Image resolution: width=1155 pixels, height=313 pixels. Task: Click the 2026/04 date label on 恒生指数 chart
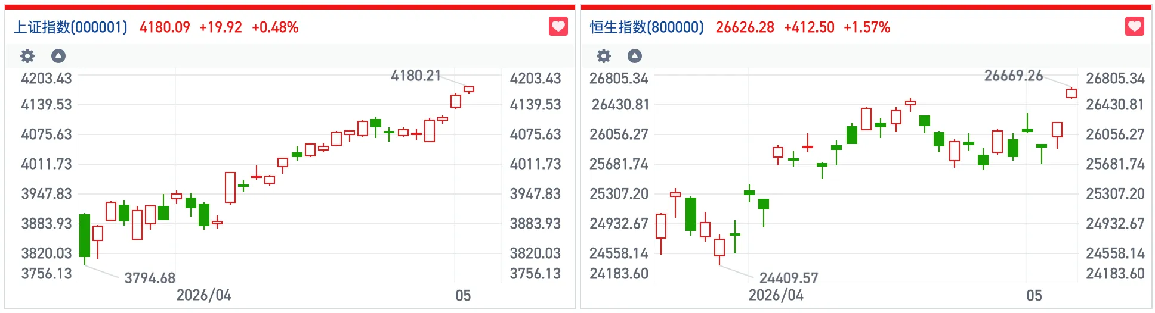point(776,296)
